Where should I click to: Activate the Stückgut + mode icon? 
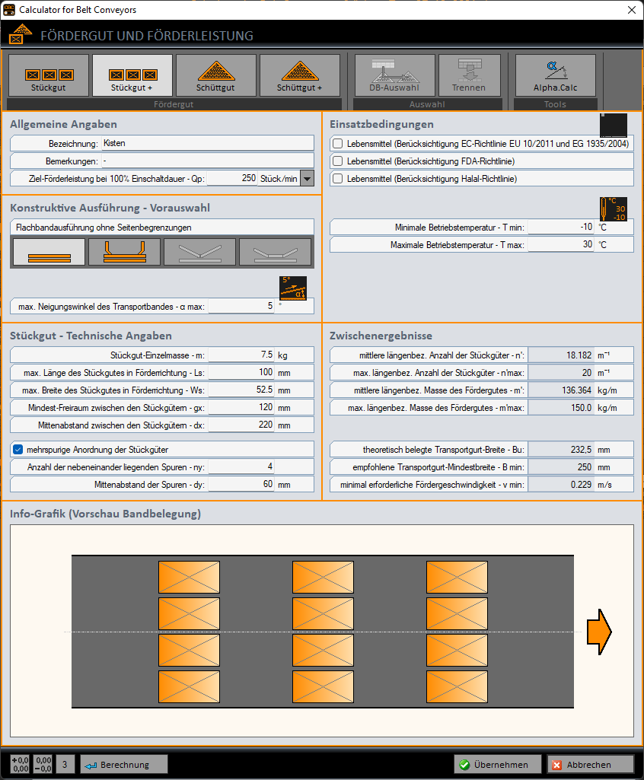[134, 75]
